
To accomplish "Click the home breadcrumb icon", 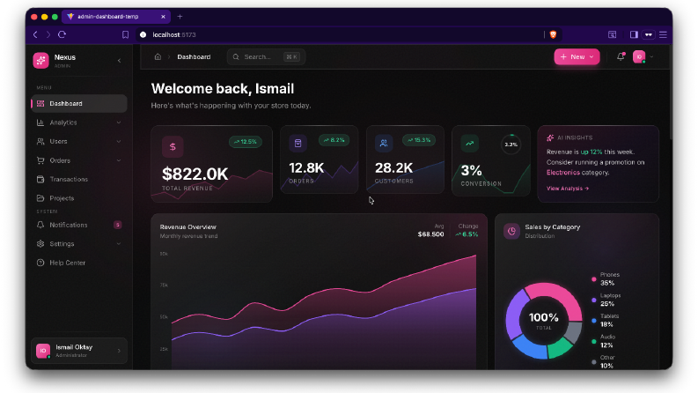I will [158, 56].
